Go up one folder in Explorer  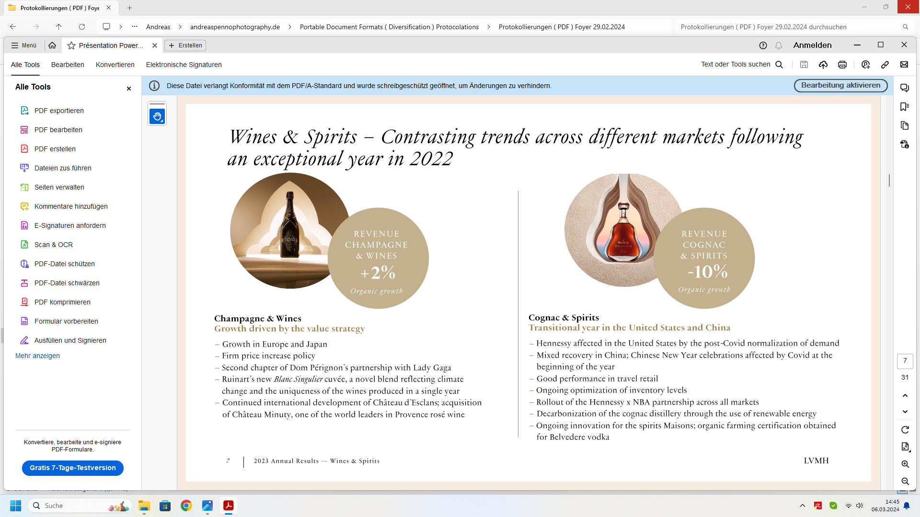[59, 27]
